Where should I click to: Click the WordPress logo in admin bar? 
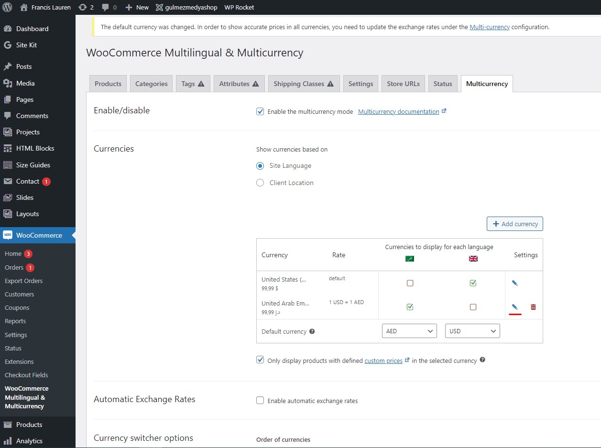pos(8,7)
